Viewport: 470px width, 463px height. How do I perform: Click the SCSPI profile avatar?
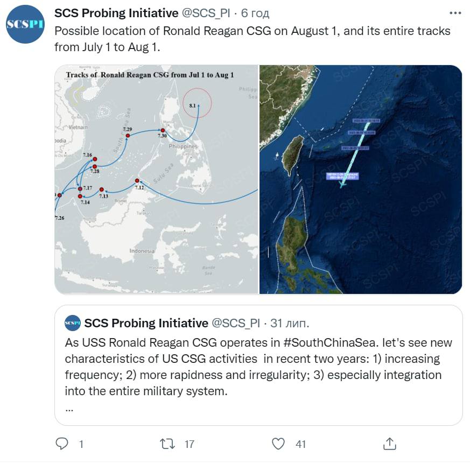(x=25, y=24)
